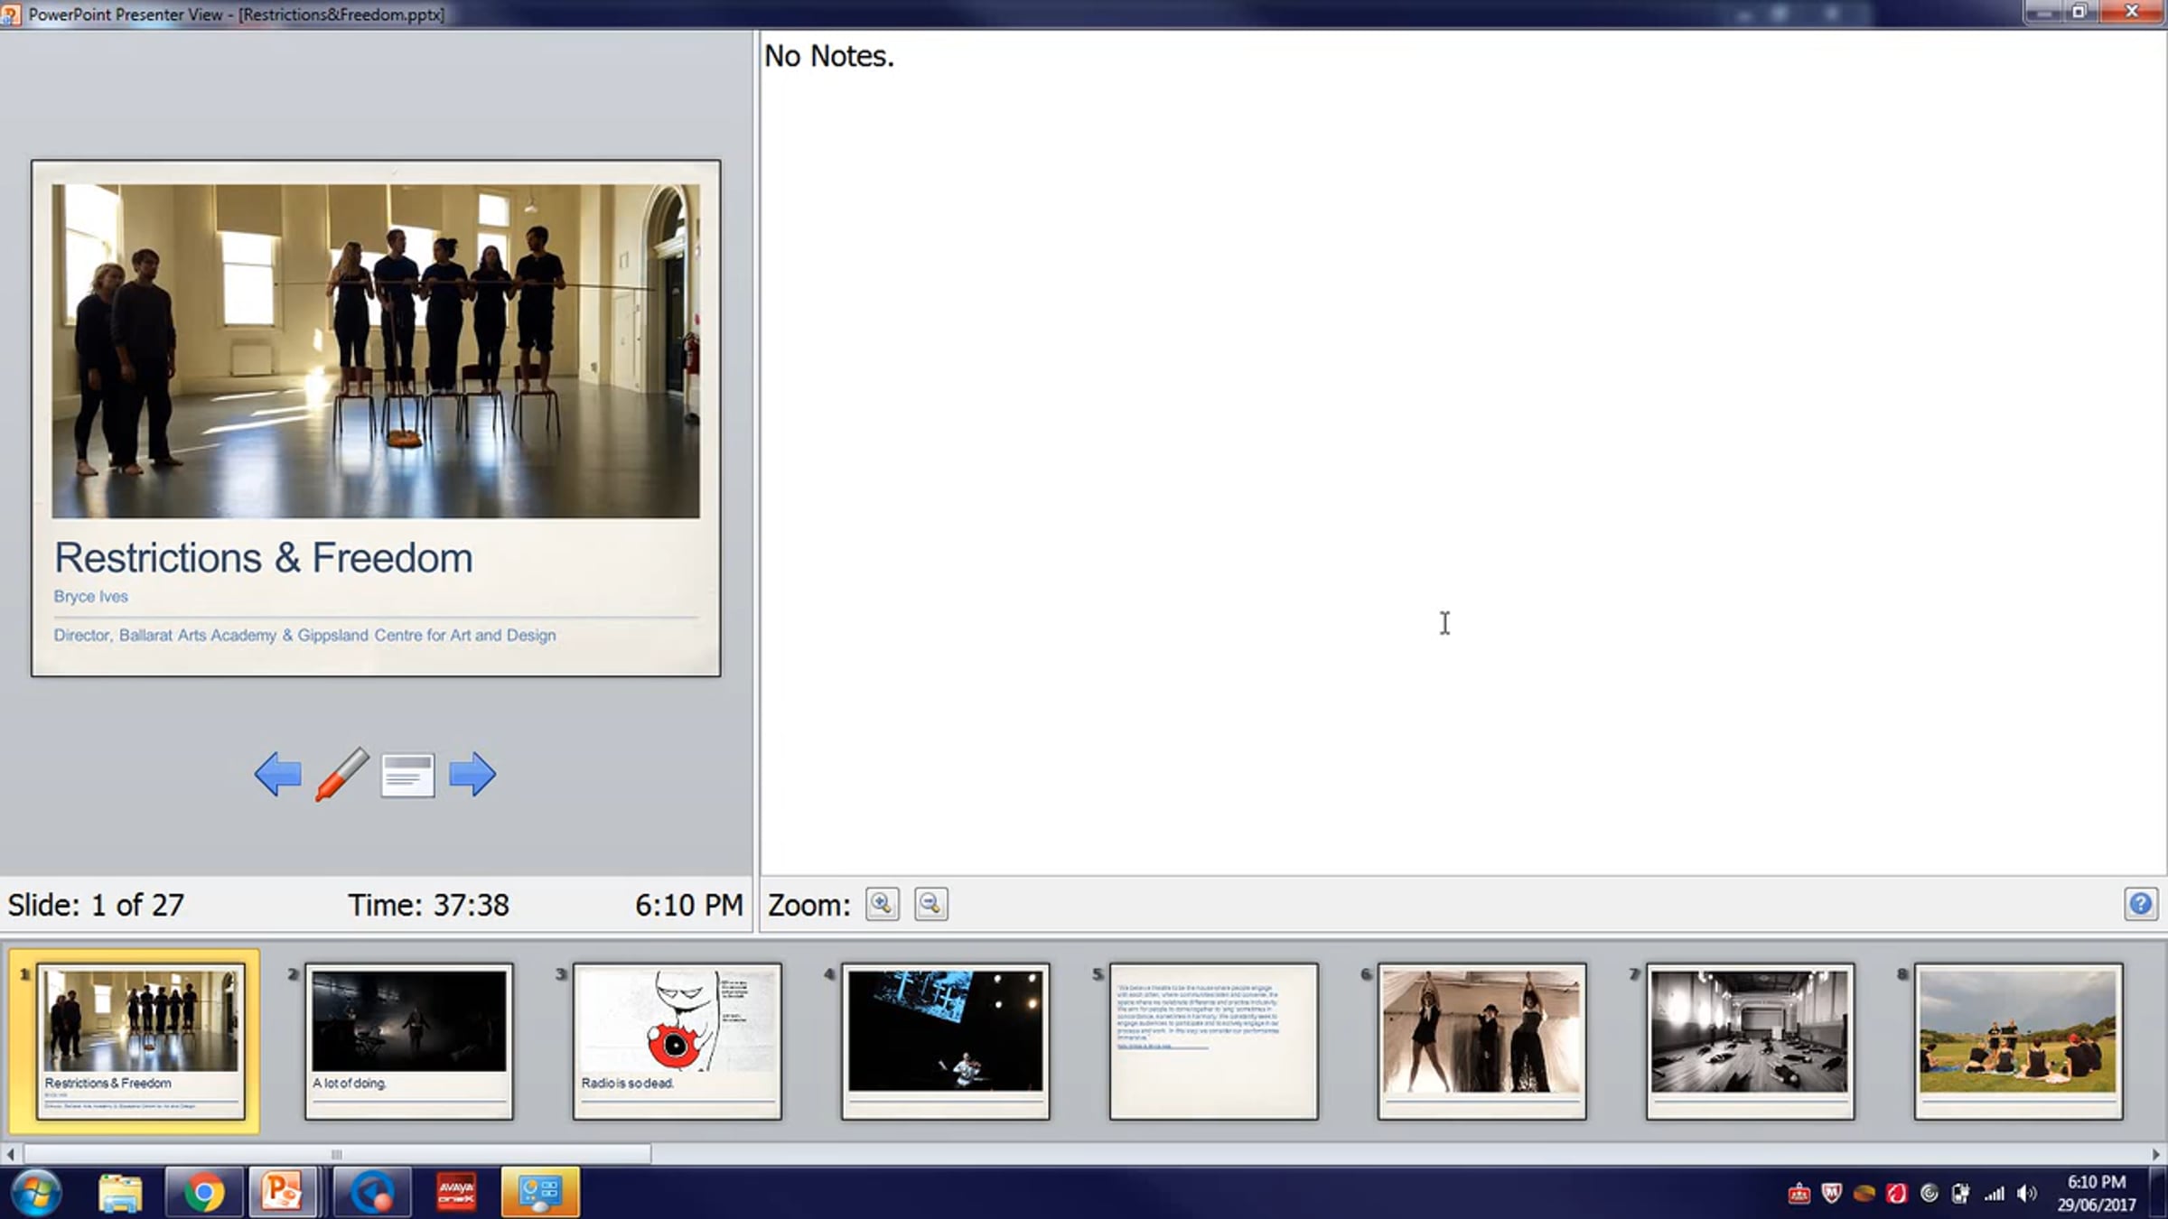Image resolution: width=2168 pixels, height=1219 pixels.
Task: Select slide 5 text quote thumbnail
Action: point(1213,1041)
